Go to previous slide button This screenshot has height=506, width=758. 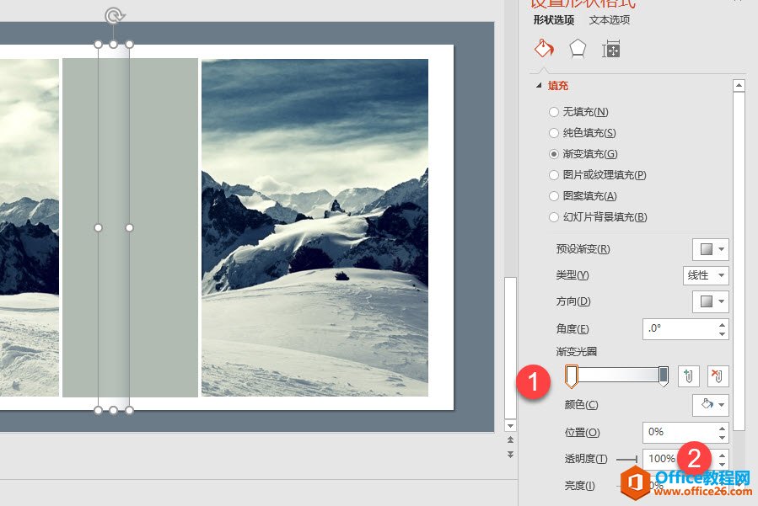point(510,439)
